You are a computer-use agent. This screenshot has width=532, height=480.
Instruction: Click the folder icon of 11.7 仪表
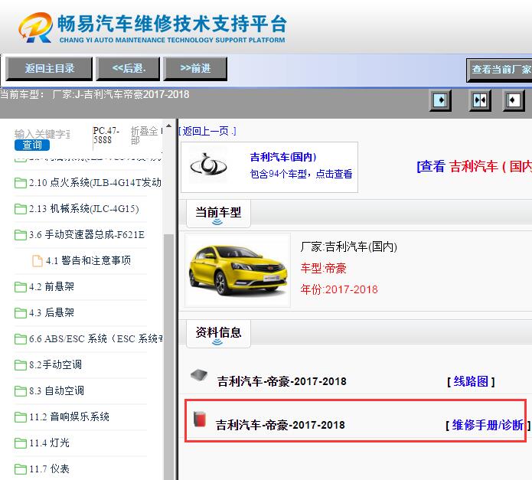tap(21, 469)
